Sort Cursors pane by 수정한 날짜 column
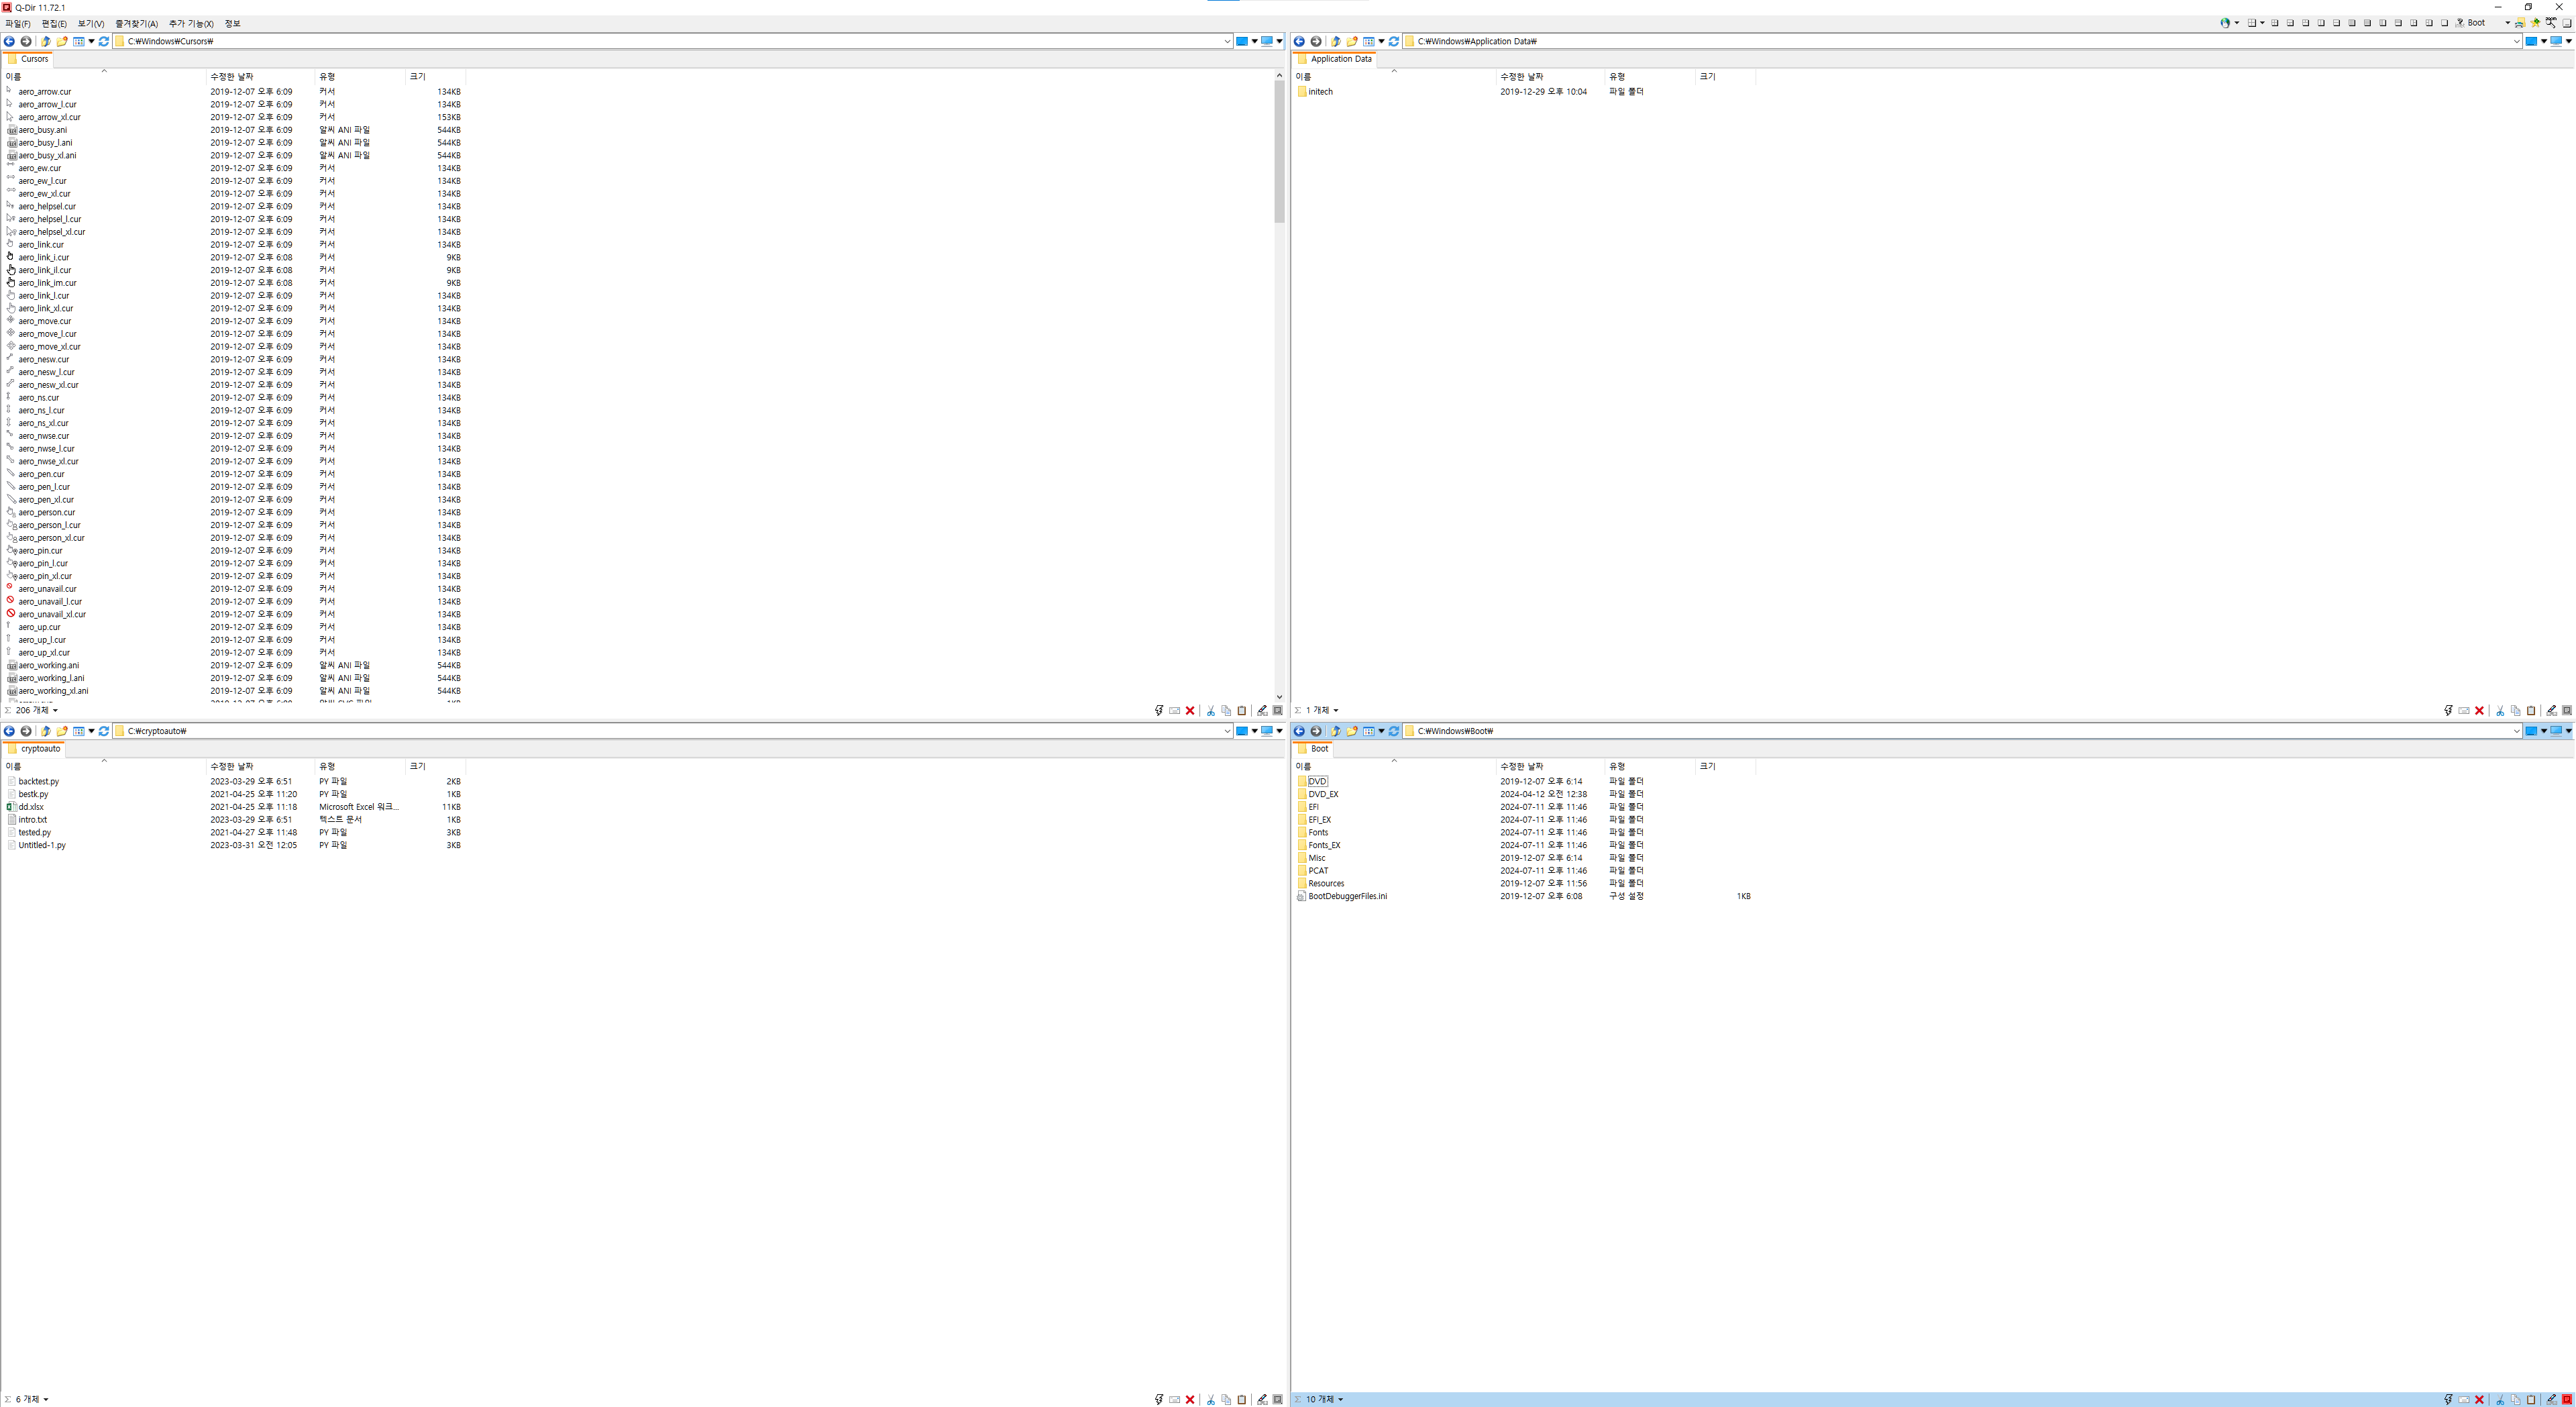The width and height of the screenshot is (2576, 1407). click(232, 77)
